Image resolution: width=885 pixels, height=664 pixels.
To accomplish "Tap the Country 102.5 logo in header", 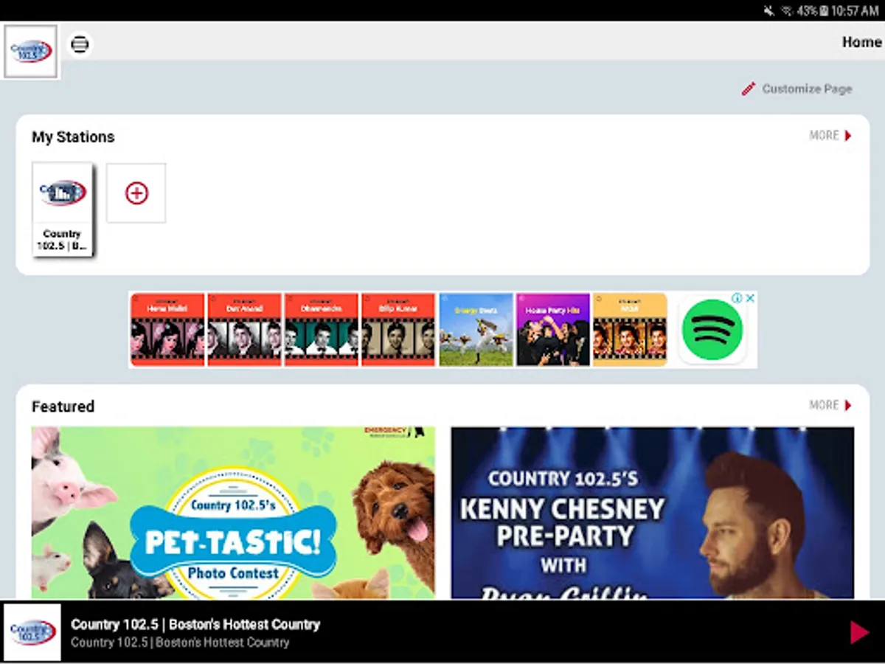I will (31, 52).
